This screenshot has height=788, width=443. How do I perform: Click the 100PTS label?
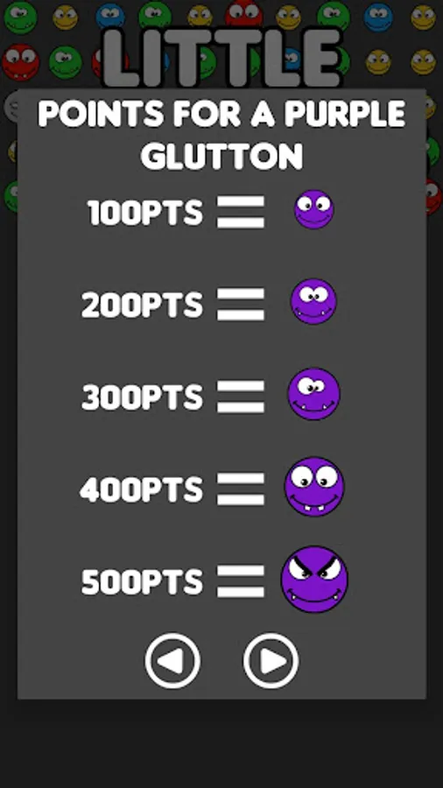[145, 212]
